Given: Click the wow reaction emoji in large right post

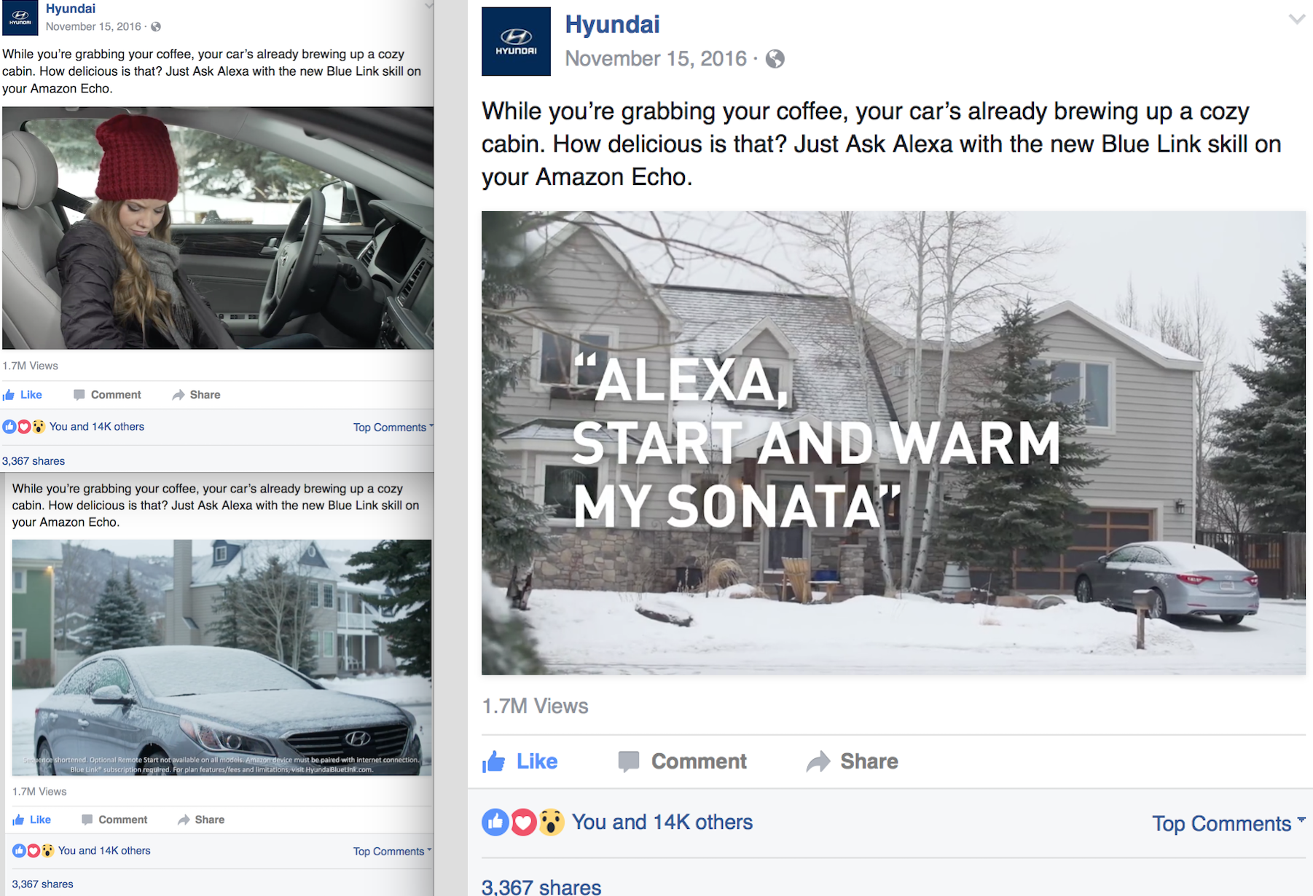Looking at the screenshot, I should pyautogui.click(x=552, y=822).
